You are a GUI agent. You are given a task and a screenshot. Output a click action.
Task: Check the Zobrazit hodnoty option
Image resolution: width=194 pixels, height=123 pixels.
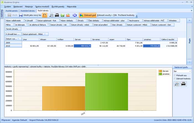175,79
